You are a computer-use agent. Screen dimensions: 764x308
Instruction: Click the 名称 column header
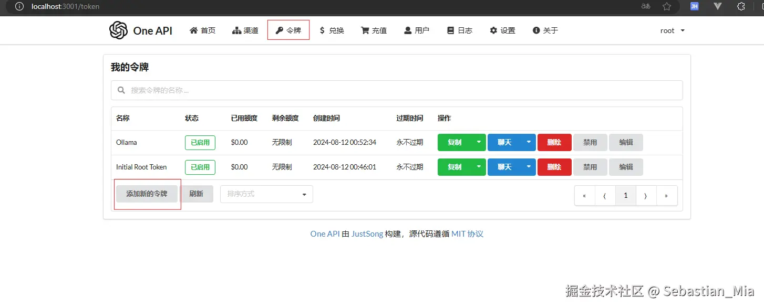pos(122,118)
